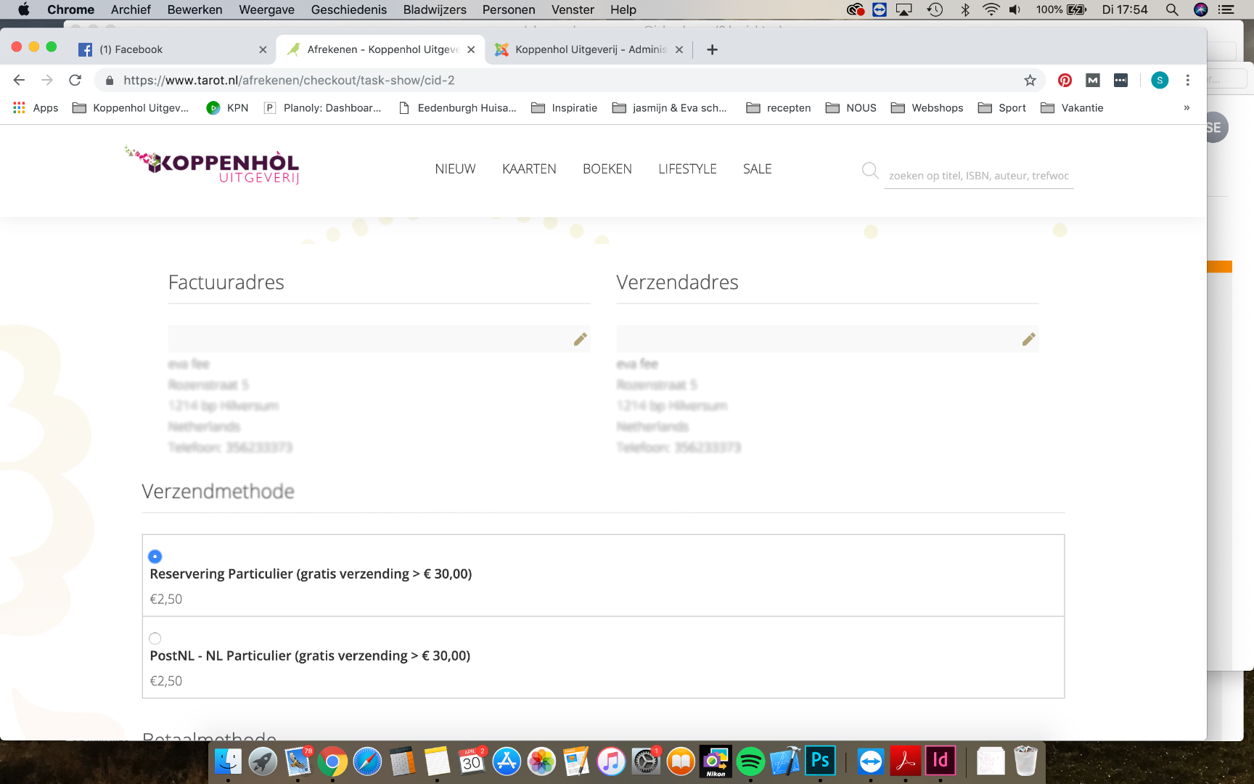Open the Planoly: Dashboar... bookmark
1254x784 pixels.
(x=322, y=108)
